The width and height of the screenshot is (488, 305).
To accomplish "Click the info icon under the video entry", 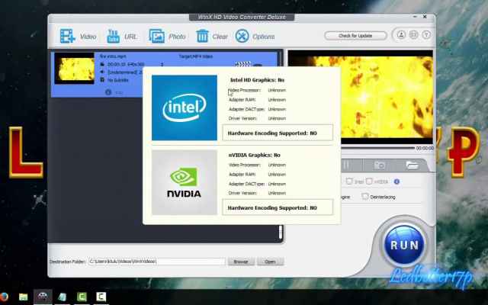I will tap(108, 92).
